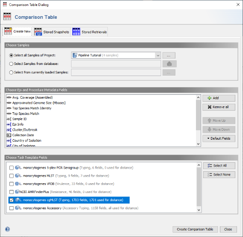Switch to Stored Snapshots tab
243x237 pixels.
coord(52,32)
